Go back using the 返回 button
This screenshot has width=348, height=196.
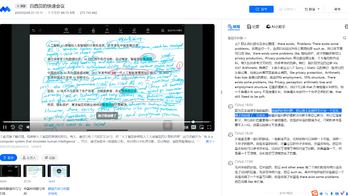tap(21, 6)
